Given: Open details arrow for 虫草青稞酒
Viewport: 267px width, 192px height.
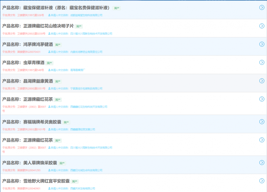Looking at the screenshot, I should [262, 62].
